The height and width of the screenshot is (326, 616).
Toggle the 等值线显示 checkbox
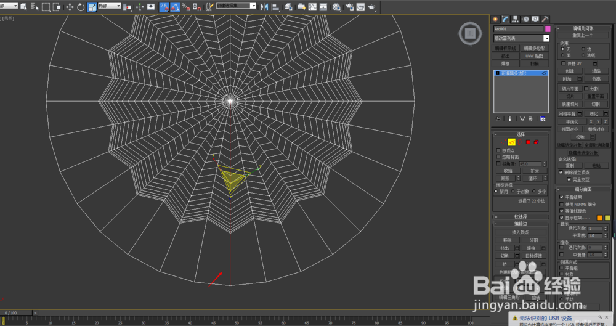tap(562, 211)
